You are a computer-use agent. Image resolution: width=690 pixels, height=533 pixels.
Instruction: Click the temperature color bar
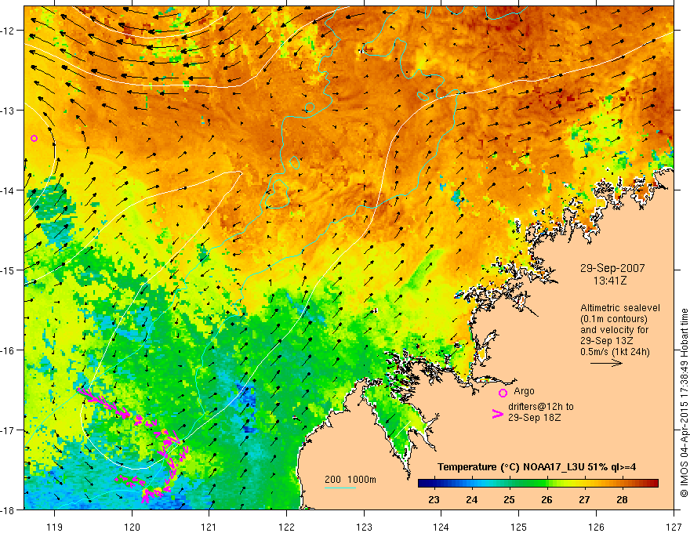[538, 483]
